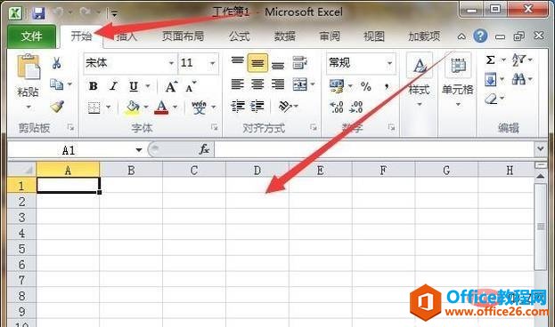Apply comma style
Screen dimensions: 555x327
pyautogui.click(x=387, y=86)
